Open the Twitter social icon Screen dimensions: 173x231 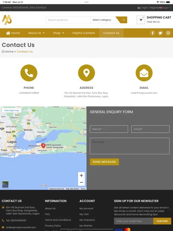click(160, 33)
